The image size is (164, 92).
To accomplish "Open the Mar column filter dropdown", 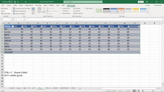I will tap(42, 26).
